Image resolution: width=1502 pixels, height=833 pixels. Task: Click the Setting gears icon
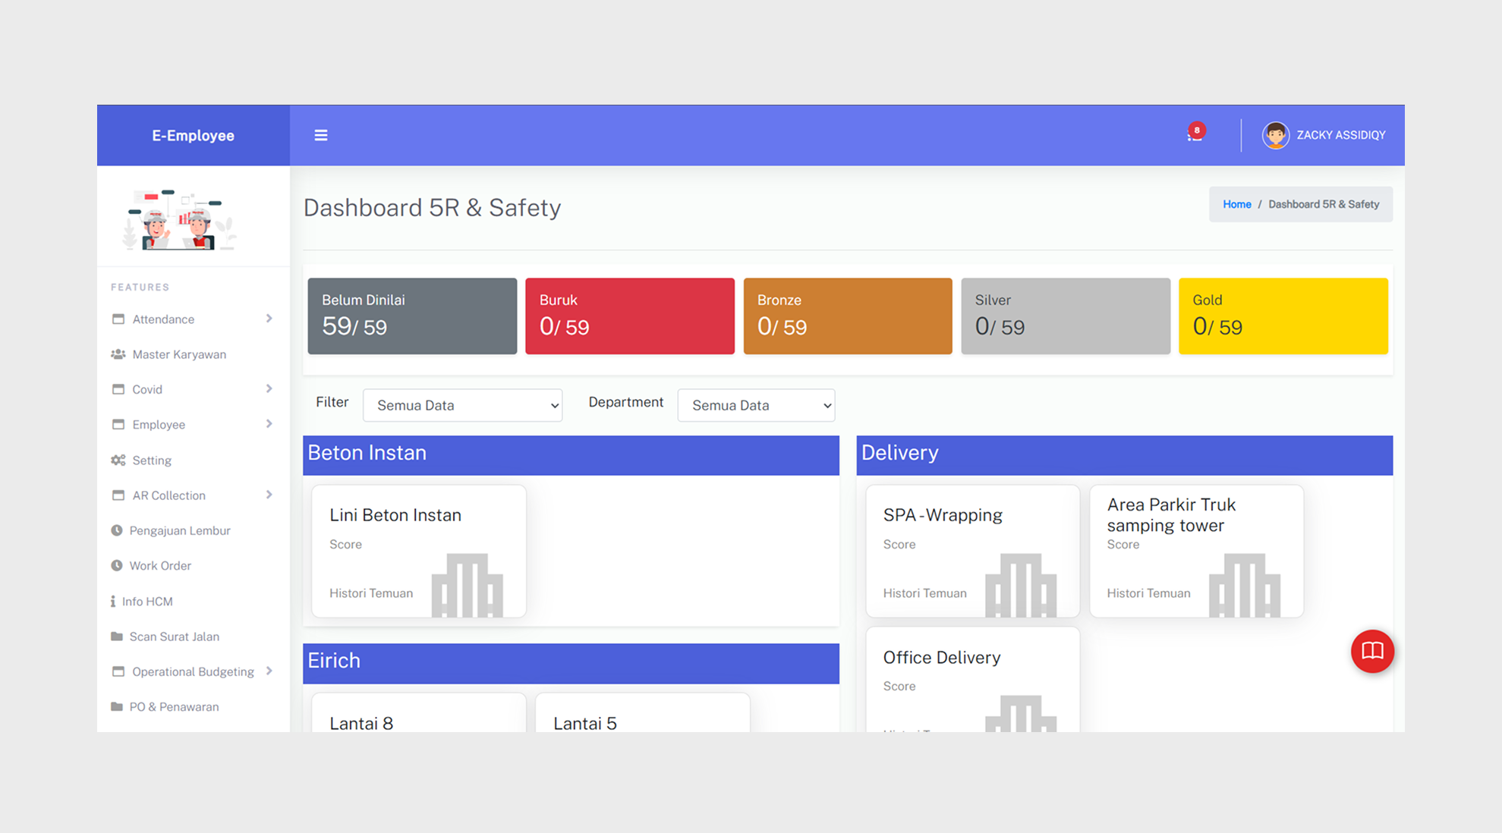117,460
